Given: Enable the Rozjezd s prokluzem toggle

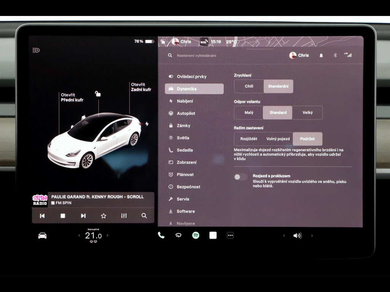Looking at the screenshot, I should (241, 177).
